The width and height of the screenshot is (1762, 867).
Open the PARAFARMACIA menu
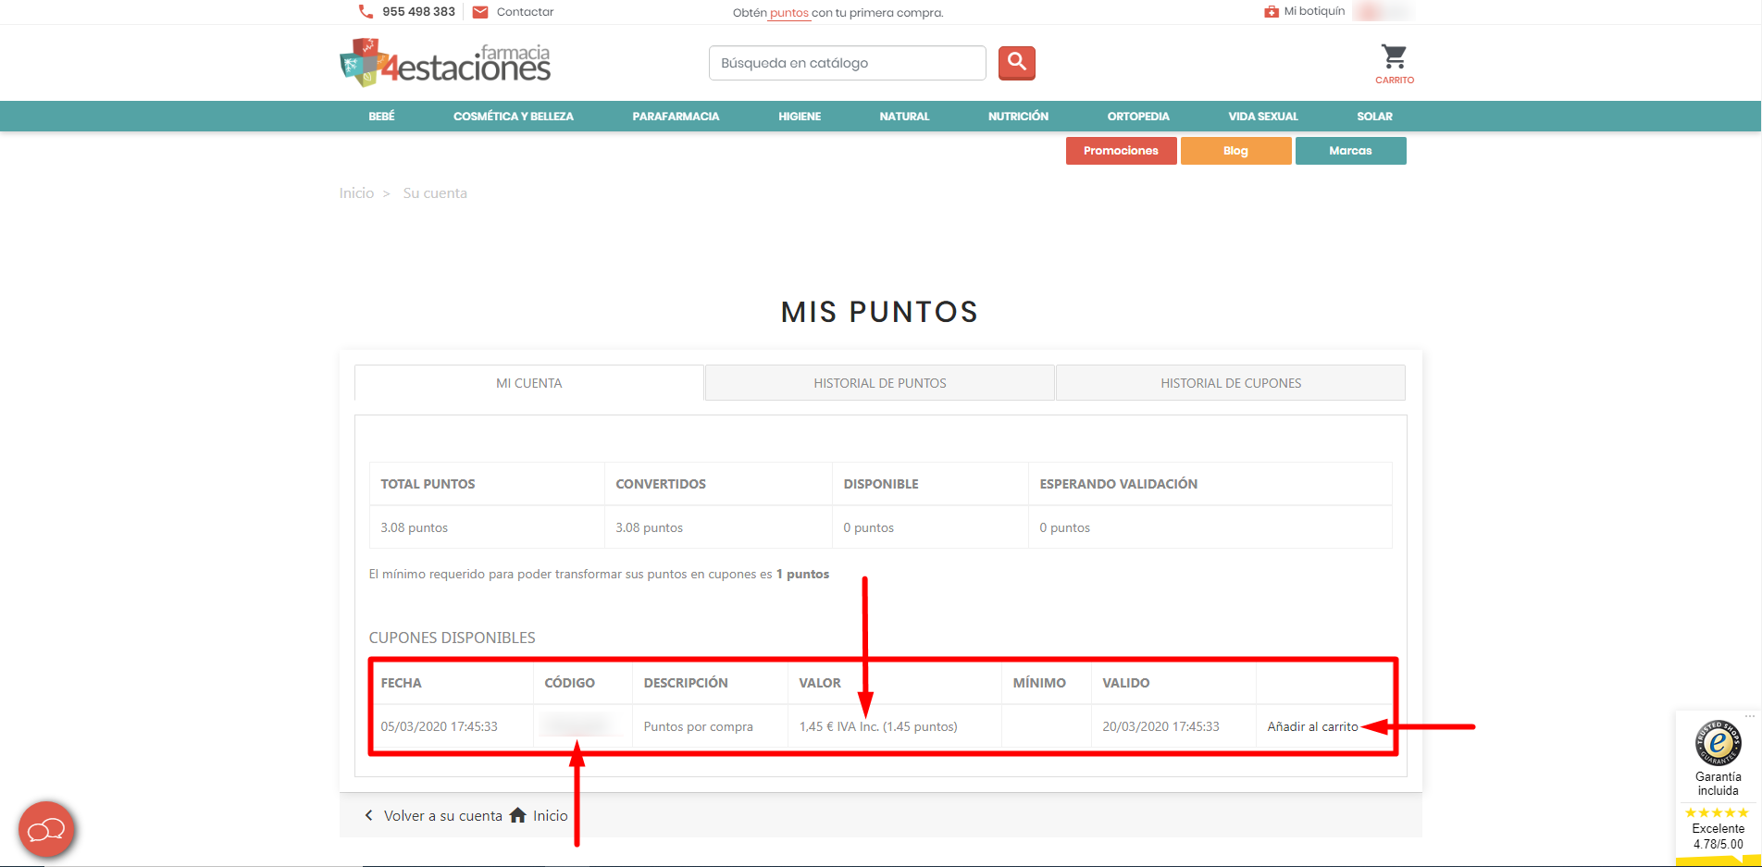pos(676,117)
